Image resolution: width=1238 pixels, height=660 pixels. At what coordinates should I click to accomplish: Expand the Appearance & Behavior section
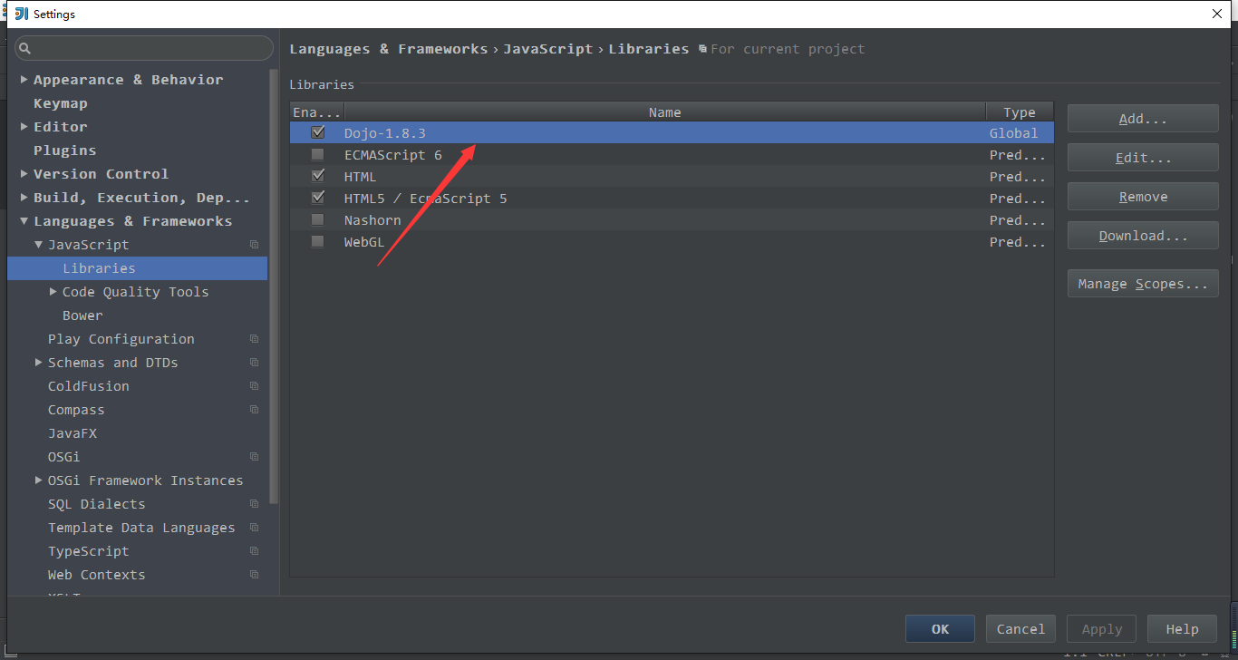(x=24, y=80)
